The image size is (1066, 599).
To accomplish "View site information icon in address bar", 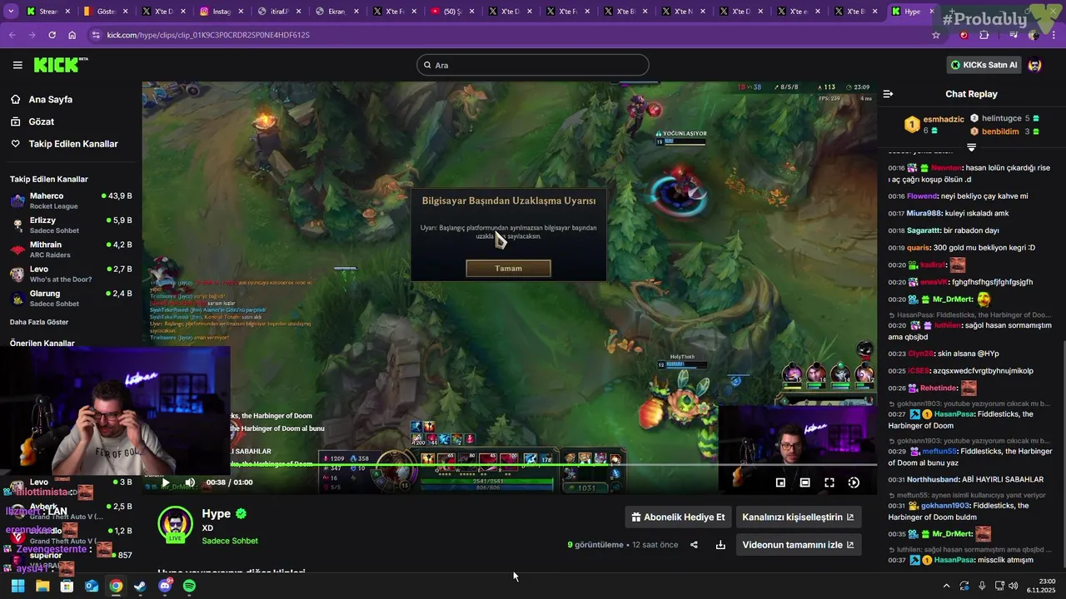I will pyautogui.click(x=96, y=35).
